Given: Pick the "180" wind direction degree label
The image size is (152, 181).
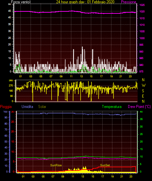Looking at the screenshot, I should [x=11, y=91].
